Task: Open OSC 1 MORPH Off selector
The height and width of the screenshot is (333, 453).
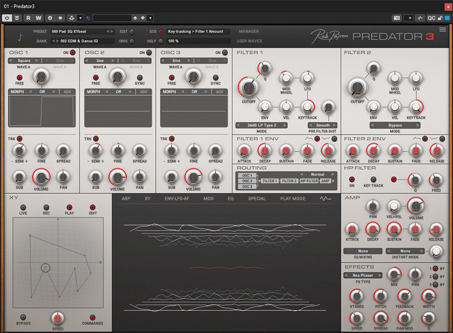Action: (42, 92)
